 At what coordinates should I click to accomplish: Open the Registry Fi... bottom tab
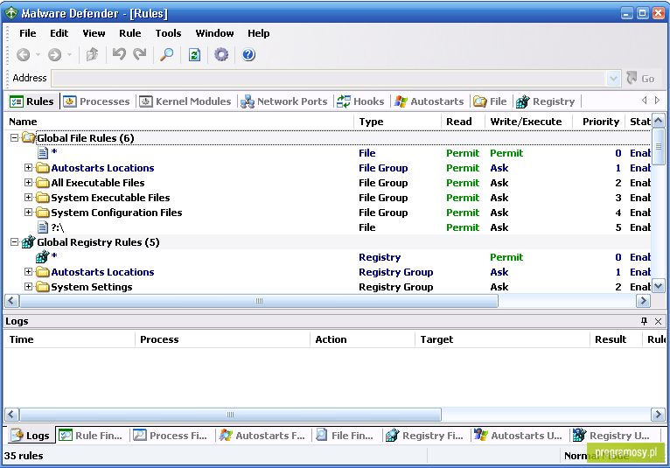pyautogui.click(x=425, y=436)
